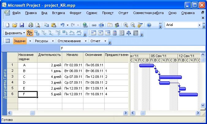Open the Справка menu
The image size is (207, 124).
click(x=188, y=13)
